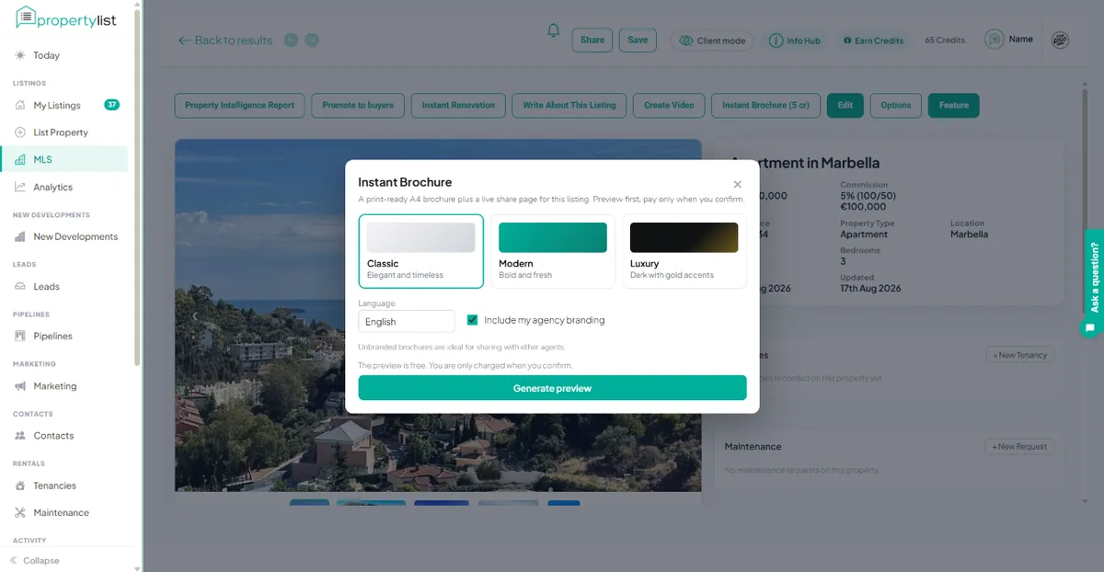Screen dimensions: 1104x572
Task: Click the Pipelines board icon
Action: point(20,336)
